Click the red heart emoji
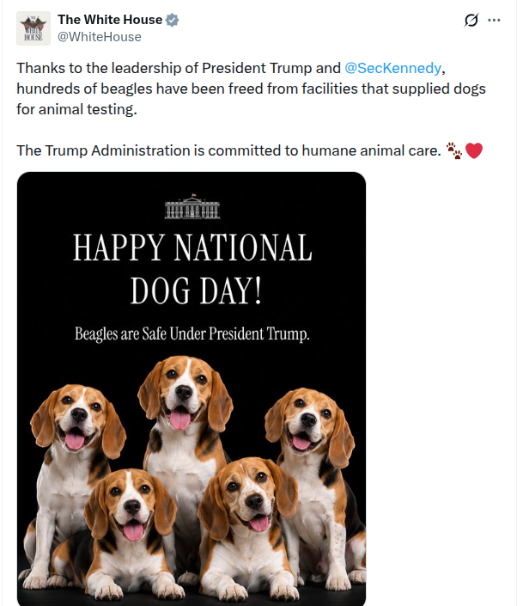523x606 pixels. 474,150
